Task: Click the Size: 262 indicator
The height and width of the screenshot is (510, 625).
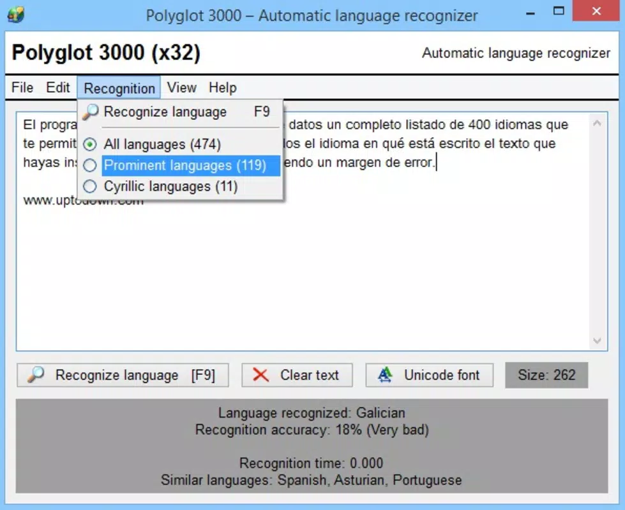Action: [x=546, y=375]
